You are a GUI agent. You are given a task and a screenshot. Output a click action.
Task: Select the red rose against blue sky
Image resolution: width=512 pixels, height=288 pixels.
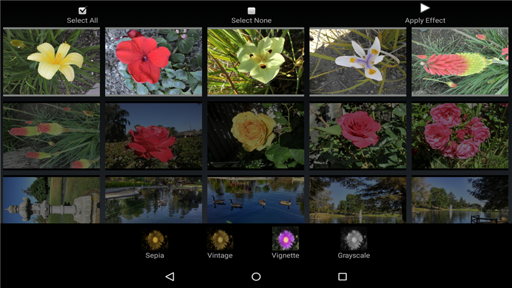pos(153,136)
